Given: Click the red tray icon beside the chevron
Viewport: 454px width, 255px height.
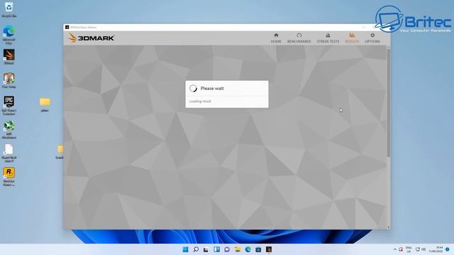Looking at the screenshot, I should (401, 249).
